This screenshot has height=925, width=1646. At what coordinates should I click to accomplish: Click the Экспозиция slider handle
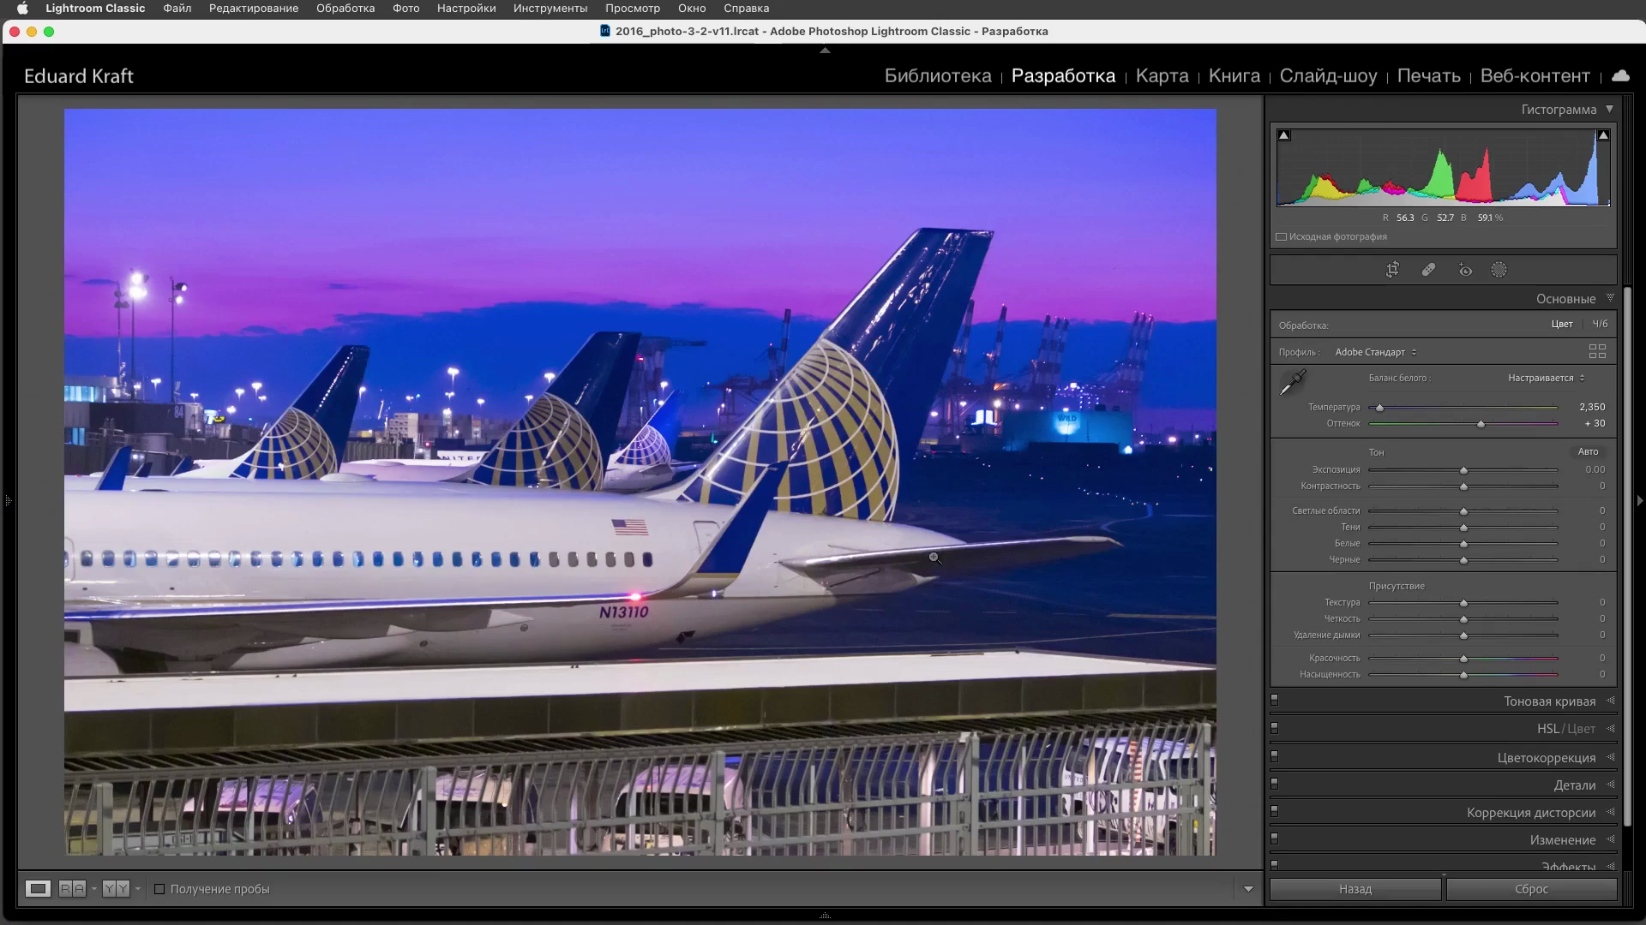click(1463, 470)
